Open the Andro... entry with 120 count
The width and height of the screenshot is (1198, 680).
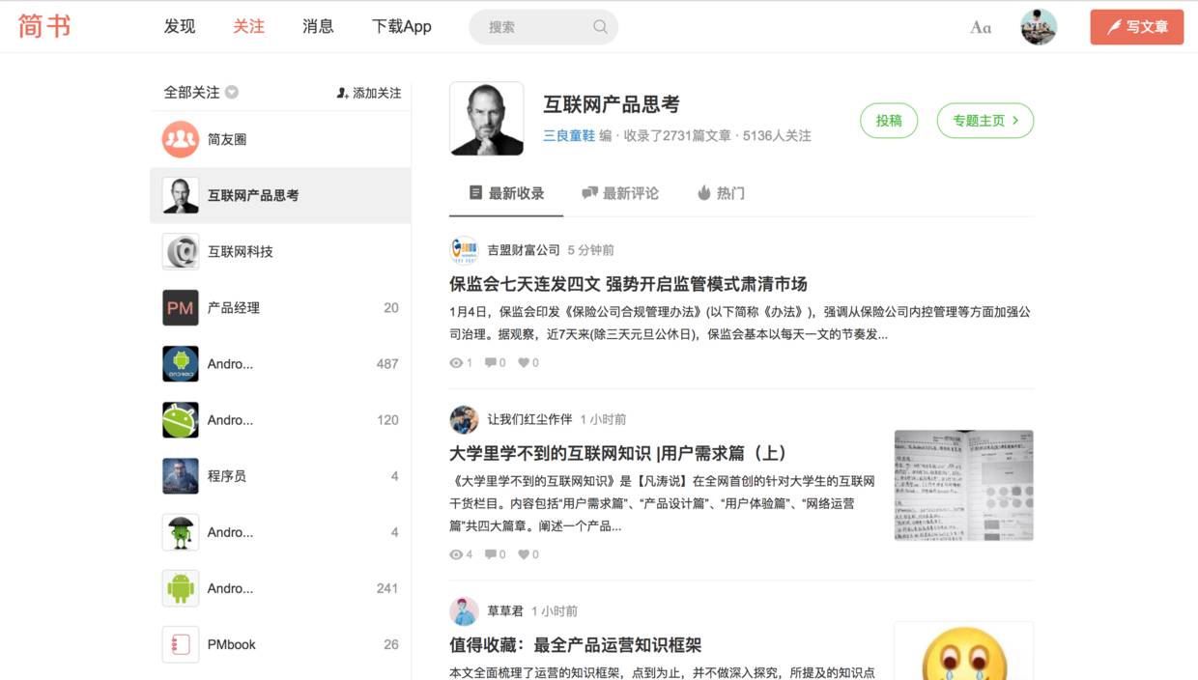click(x=280, y=419)
